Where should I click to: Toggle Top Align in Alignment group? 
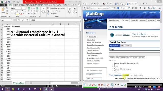click(x=29, y=8)
